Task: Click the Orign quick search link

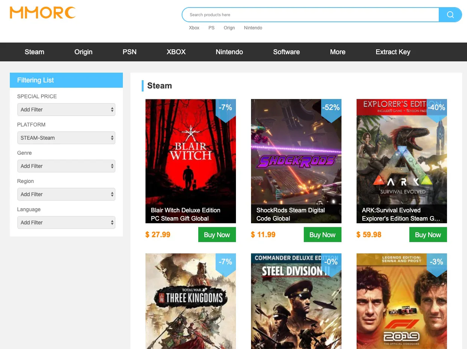Action: tap(229, 28)
